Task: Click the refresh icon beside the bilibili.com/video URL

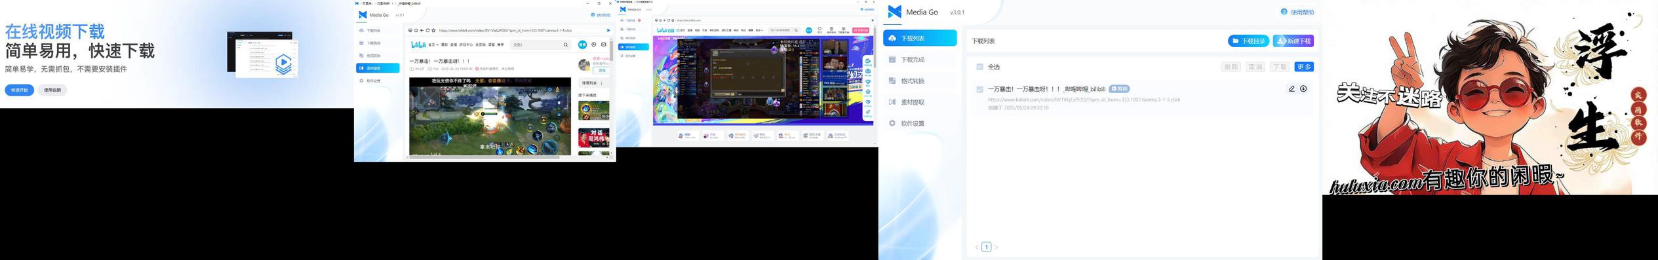Action: pos(427,30)
